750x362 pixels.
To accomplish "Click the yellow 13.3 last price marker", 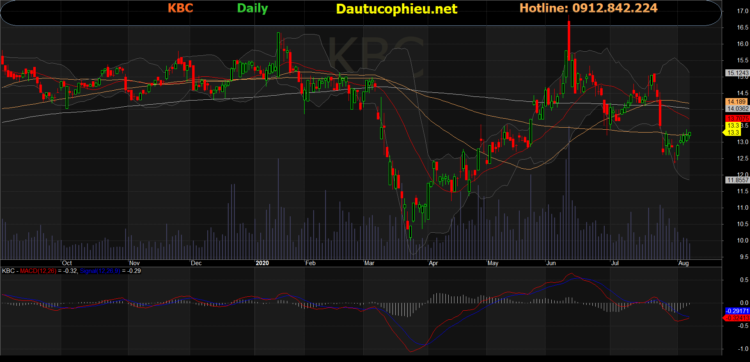I will (x=733, y=132).
